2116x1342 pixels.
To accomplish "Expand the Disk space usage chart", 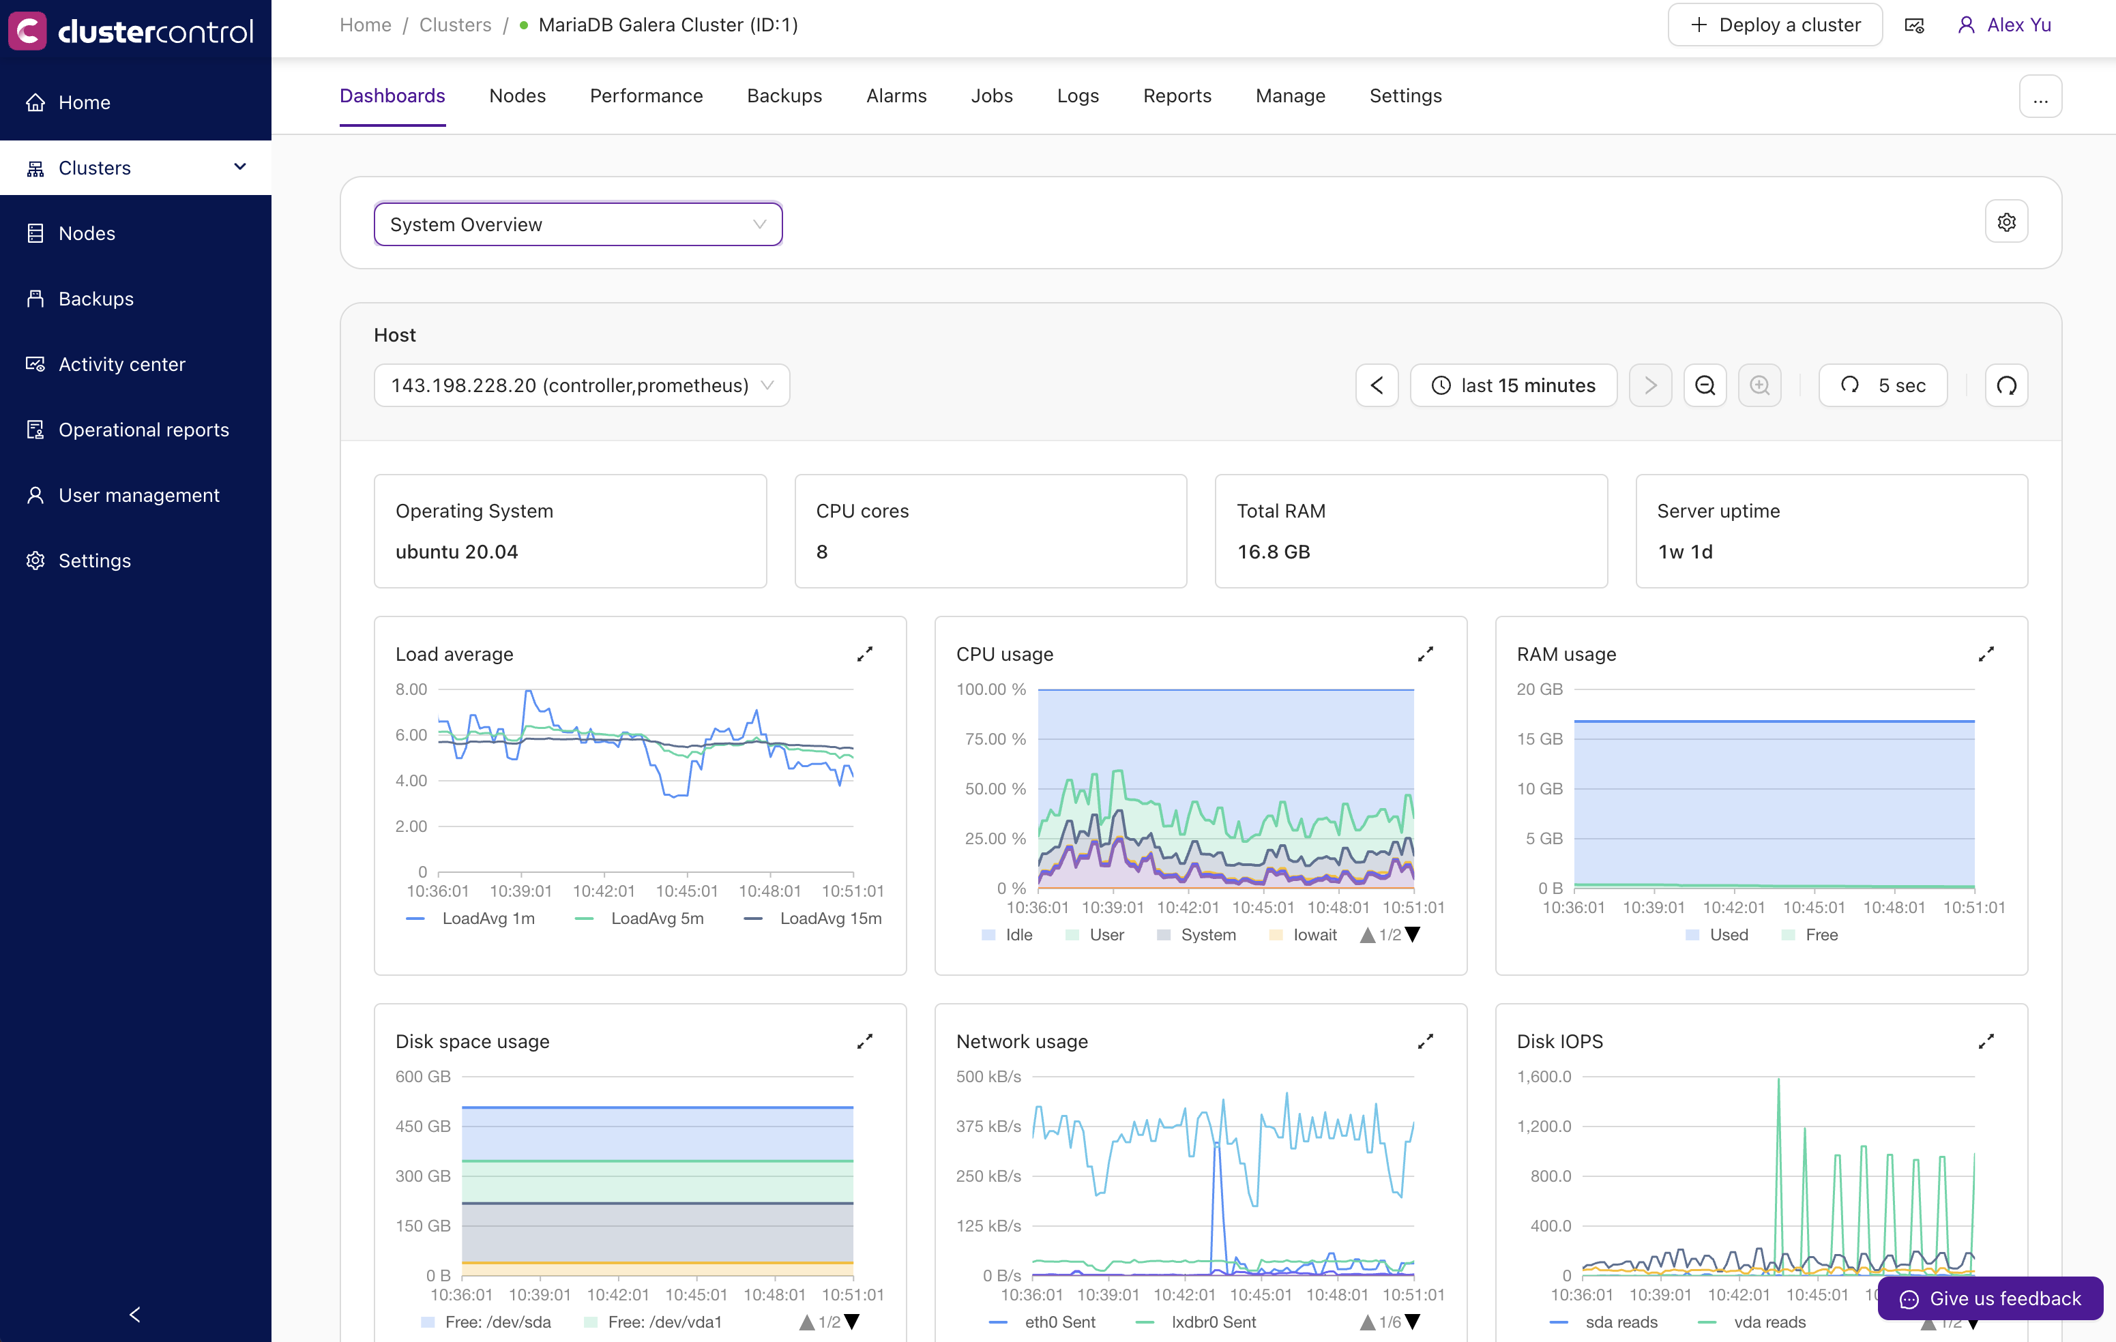I will 865,1042.
